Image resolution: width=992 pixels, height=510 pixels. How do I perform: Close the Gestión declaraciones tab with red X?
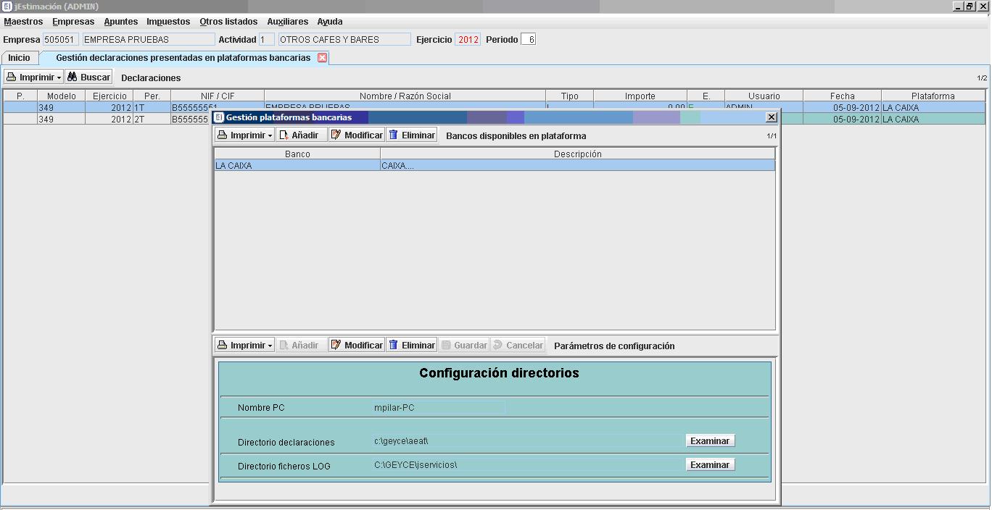(x=323, y=58)
